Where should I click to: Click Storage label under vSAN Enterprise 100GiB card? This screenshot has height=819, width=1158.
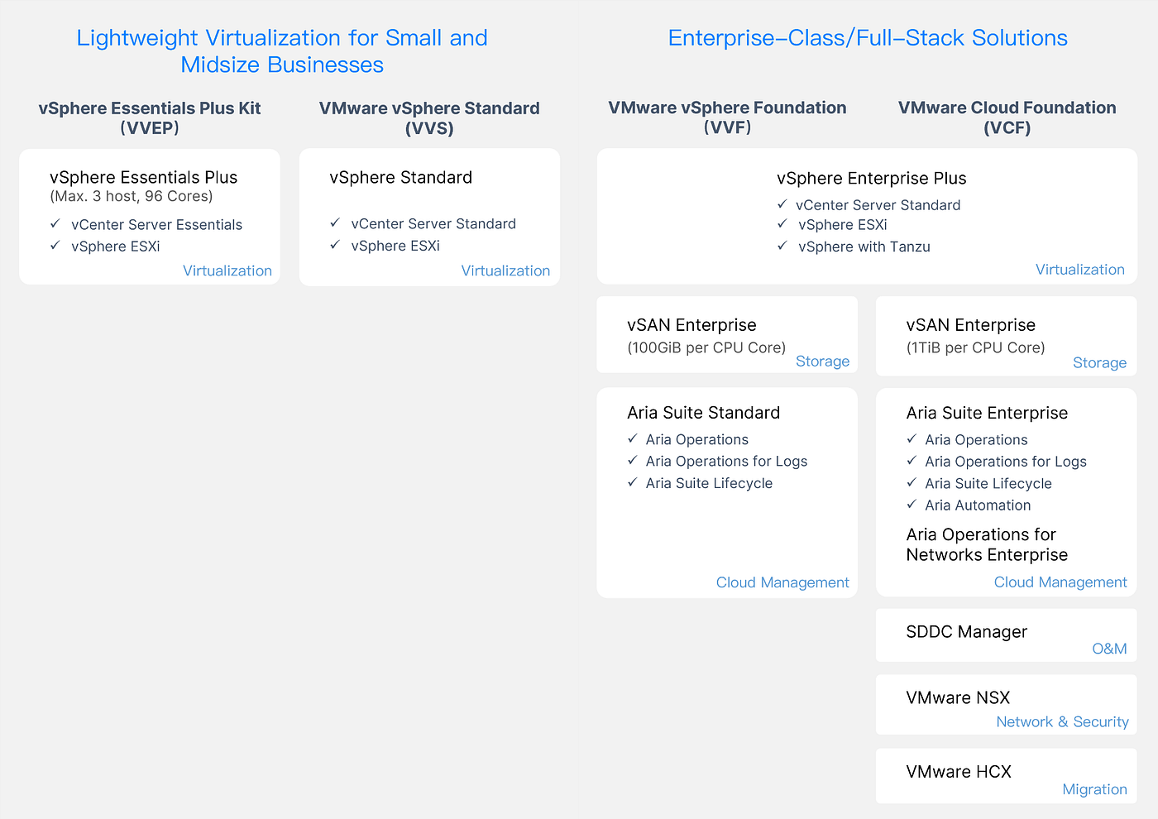pos(822,361)
